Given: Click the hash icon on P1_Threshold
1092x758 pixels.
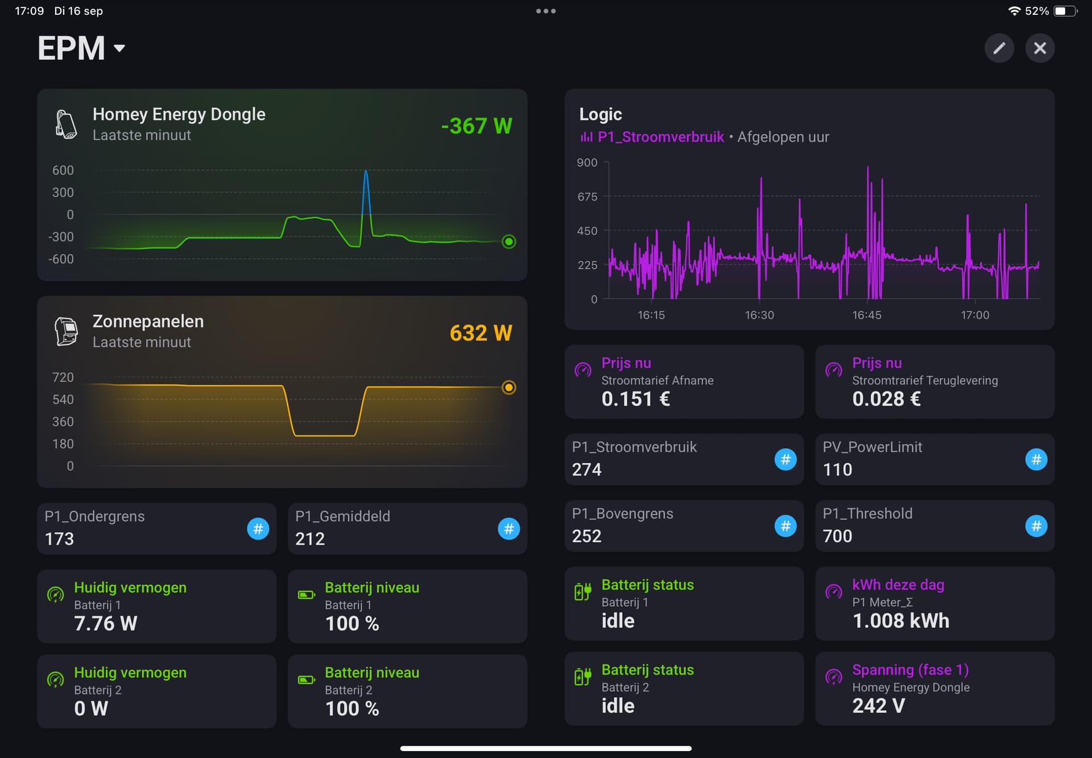Looking at the screenshot, I should click(1036, 526).
